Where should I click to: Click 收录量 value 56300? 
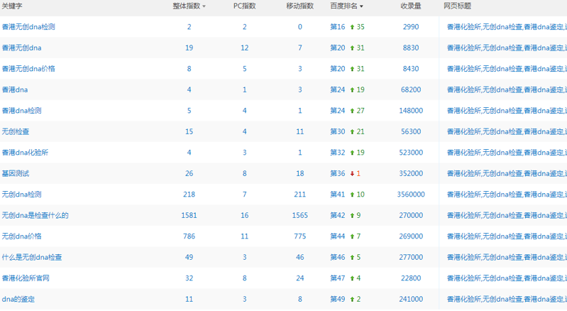point(411,131)
